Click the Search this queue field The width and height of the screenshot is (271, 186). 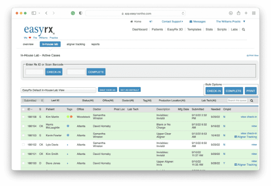pyautogui.click(x=237, y=100)
